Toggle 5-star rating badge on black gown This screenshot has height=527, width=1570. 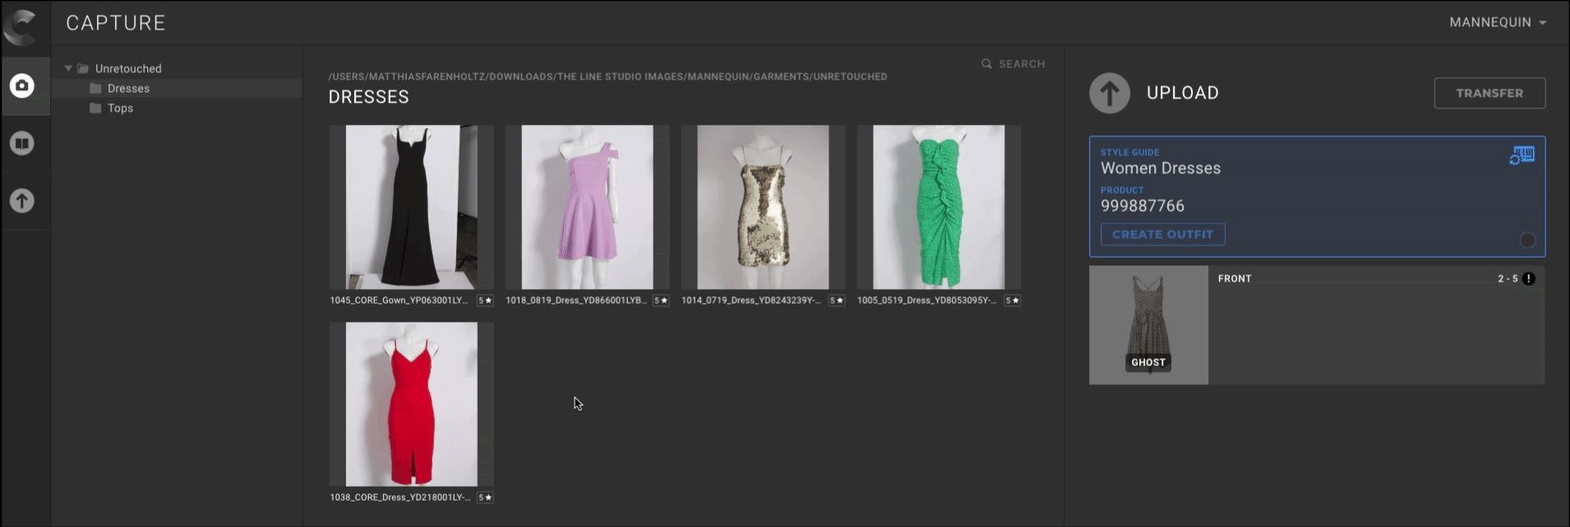click(x=485, y=300)
